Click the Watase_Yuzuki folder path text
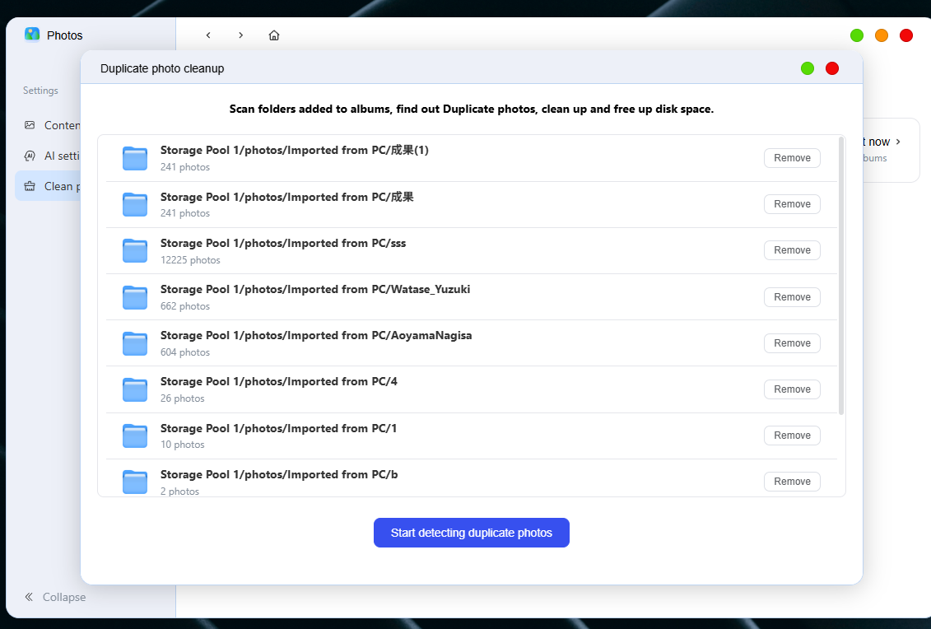This screenshot has height=629, width=931. (315, 289)
